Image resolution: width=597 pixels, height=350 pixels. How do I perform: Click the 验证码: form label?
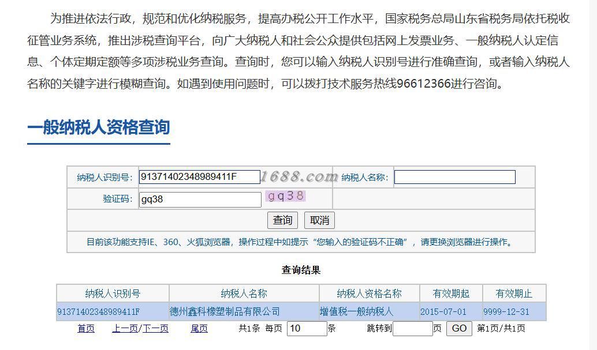[x=118, y=199]
